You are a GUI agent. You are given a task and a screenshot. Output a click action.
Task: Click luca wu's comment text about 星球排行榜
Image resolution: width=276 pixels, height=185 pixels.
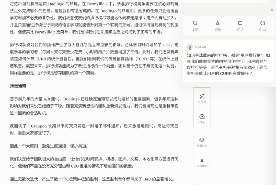228,64
